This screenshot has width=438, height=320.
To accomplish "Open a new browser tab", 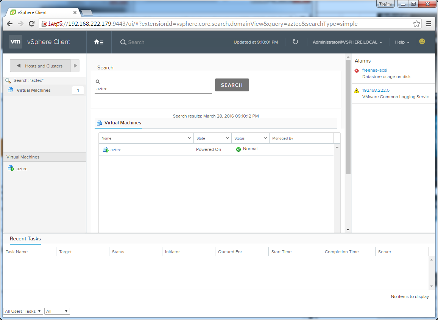I will pos(87,13).
